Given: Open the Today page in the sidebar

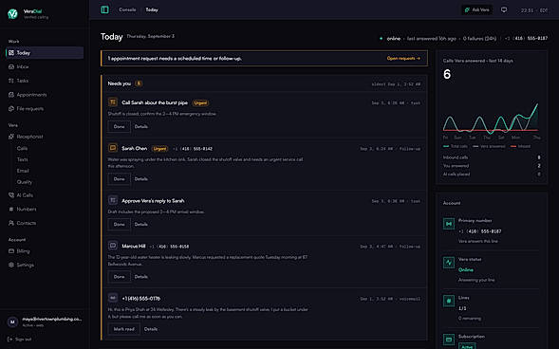Looking at the screenshot, I should click(x=45, y=53).
